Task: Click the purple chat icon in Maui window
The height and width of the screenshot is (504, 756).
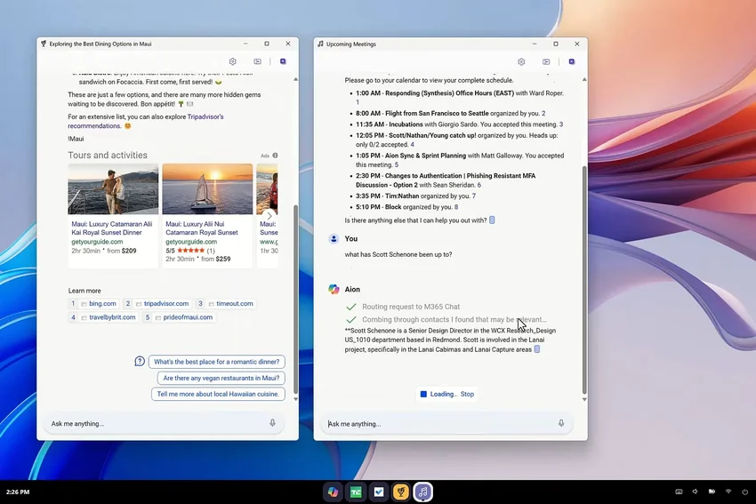Action: tap(283, 61)
